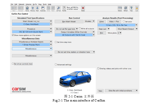Image resolution: width=150 pixels, height=104 pixels.
Task: Open the View menu
Action: (x=40, y=4)
